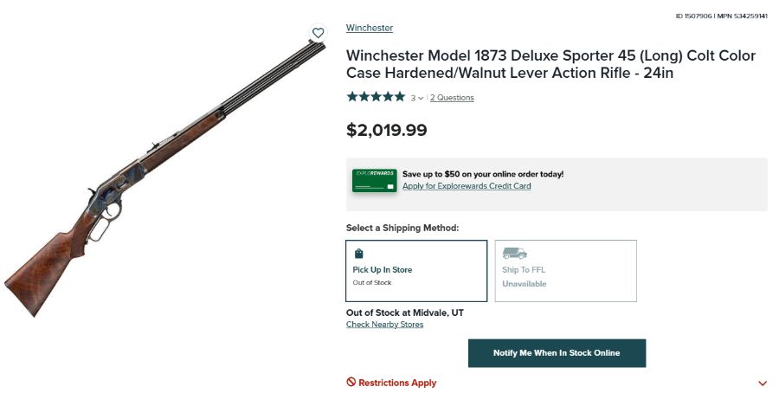Click the heart wishlist icon
Screen dimensions: 779x393
[x=318, y=33]
